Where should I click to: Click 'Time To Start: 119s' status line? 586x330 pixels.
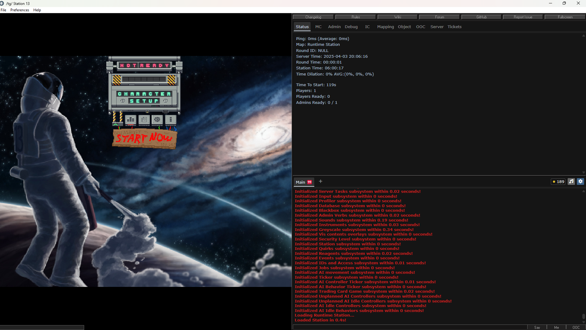point(316,85)
